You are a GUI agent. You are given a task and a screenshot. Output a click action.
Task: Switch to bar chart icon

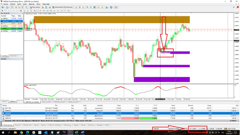[76, 7]
